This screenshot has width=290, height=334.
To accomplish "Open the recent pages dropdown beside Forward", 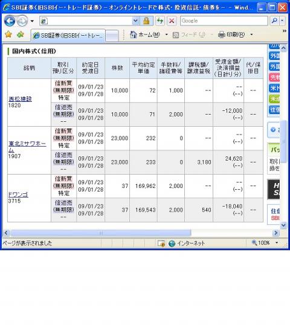I will point(32,21).
